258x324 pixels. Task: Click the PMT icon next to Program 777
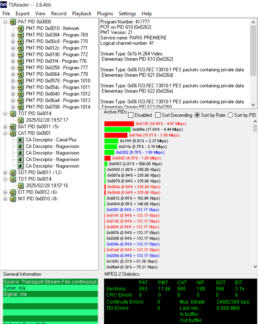click(x=20, y=68)
